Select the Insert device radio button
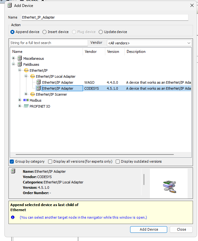The image size is (198, 241). [x=44, y=32]
